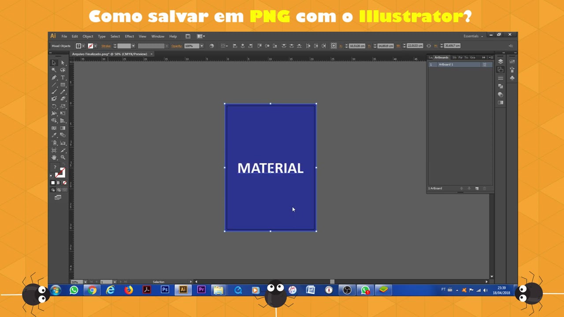
Task: Select the Zoom tool
Action: (x=63, y=157)
